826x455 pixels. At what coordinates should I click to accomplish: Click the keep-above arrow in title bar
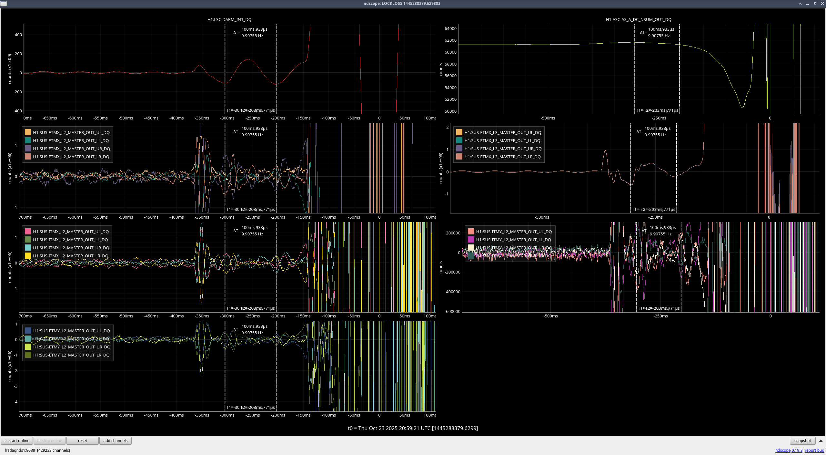tap(800, 4)
